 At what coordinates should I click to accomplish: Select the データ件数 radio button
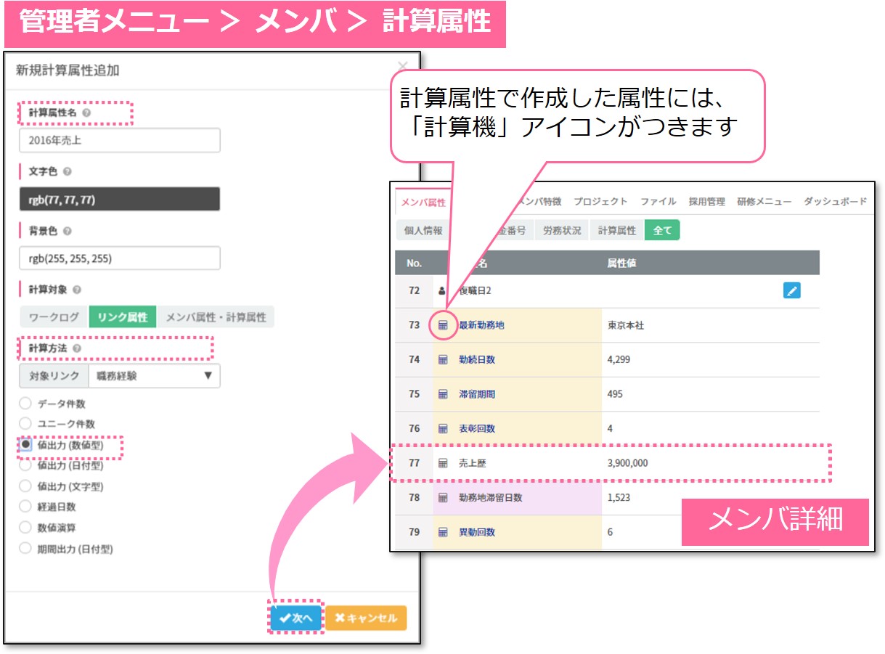point(25,404)
